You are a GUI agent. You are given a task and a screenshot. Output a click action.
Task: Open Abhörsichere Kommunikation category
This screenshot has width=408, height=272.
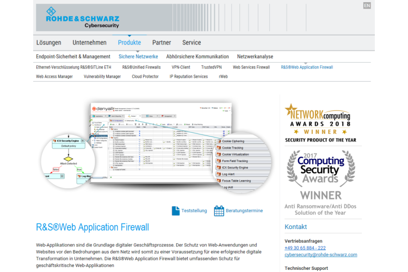click(x=197, y=57)
